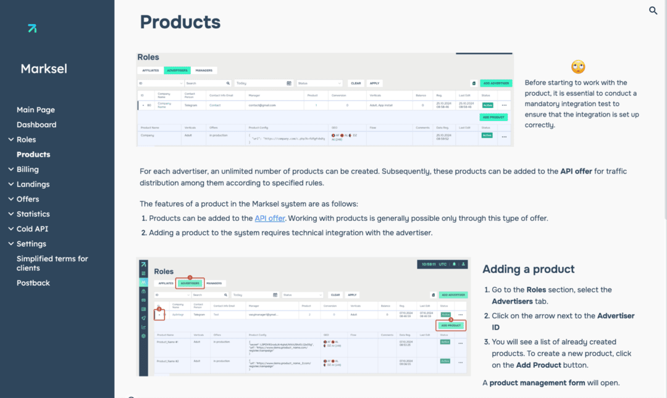Click the Products page heading

click(x=180, y=22)
